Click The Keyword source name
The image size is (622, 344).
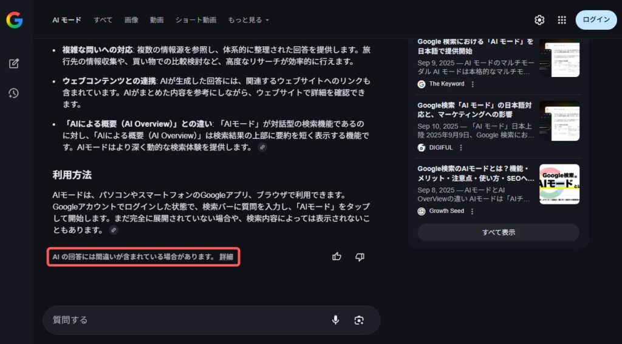[446, 84]
